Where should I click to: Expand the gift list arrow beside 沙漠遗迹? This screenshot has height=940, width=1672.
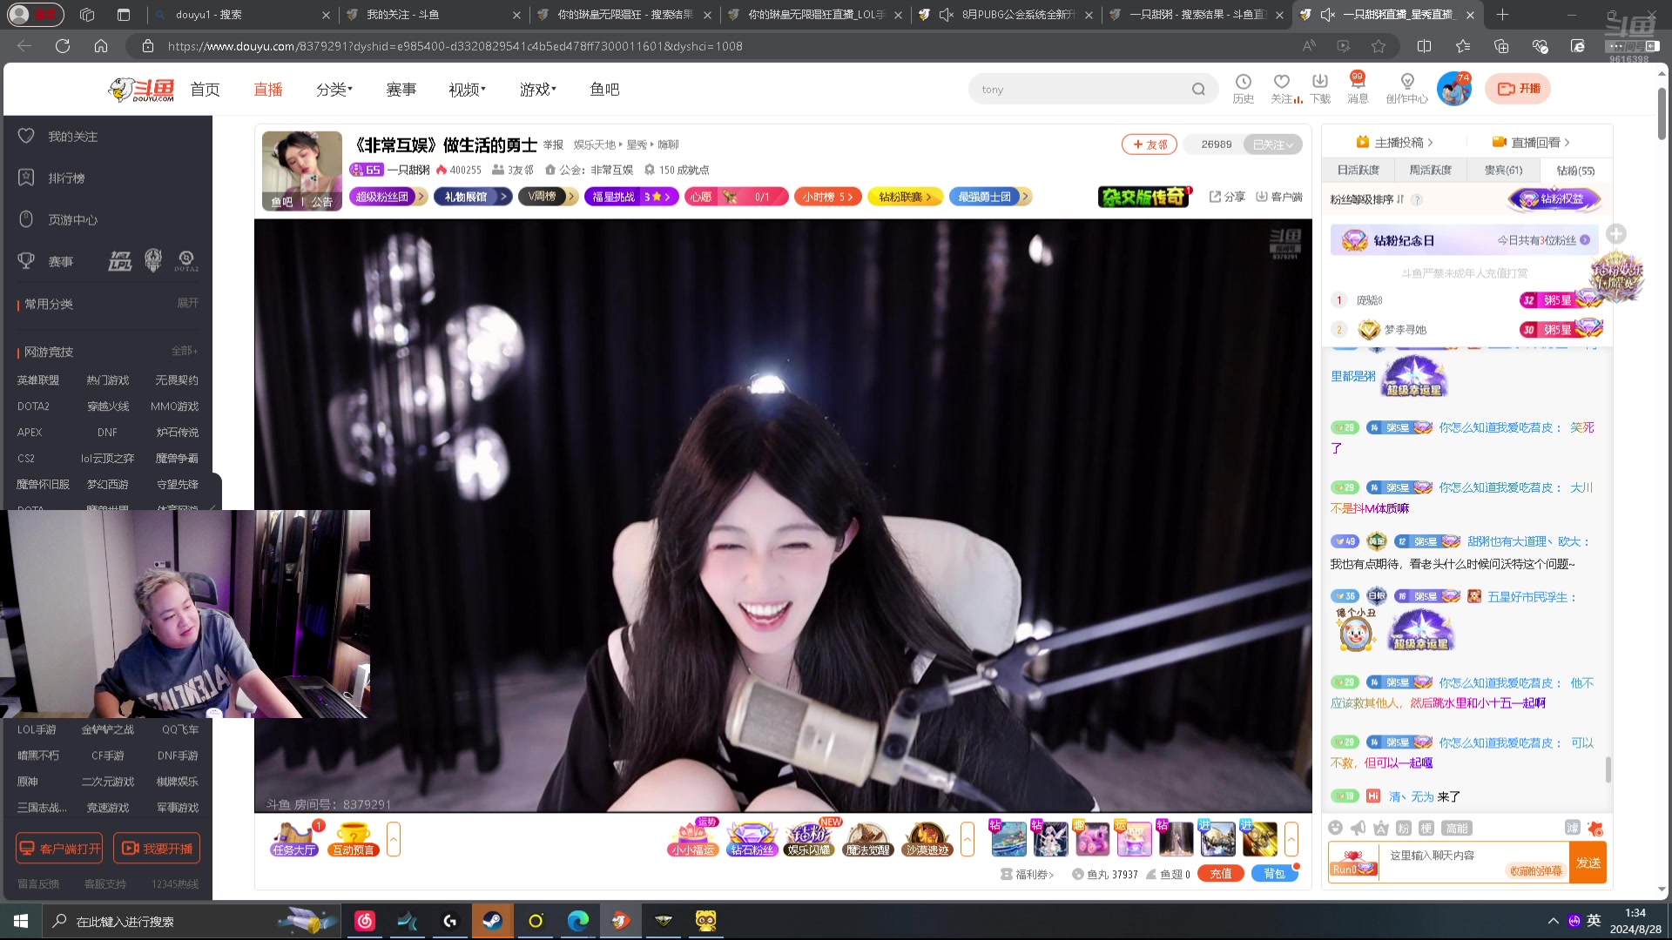(967, 839)
